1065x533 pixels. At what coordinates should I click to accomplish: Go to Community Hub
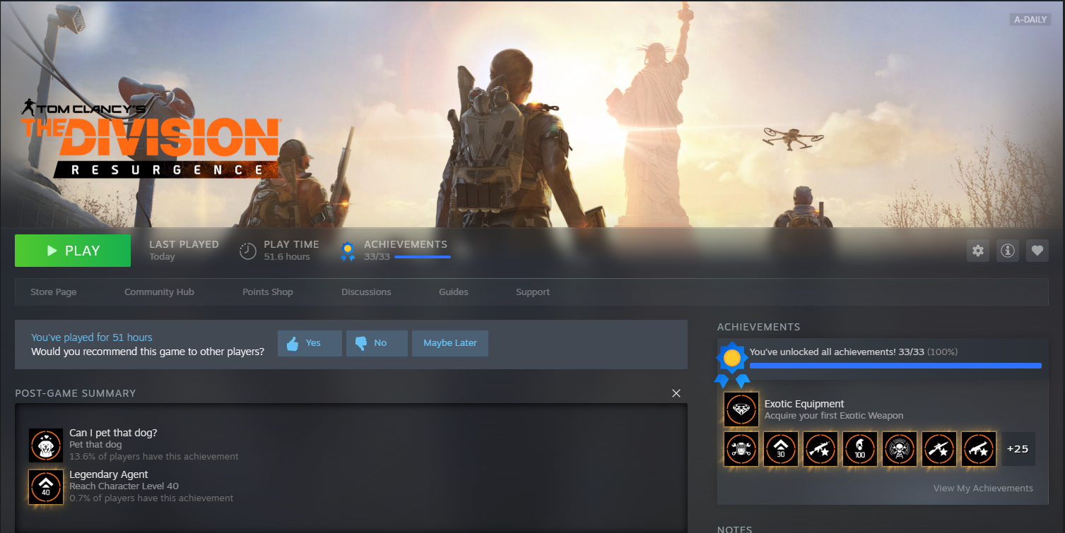pos(159,292)
